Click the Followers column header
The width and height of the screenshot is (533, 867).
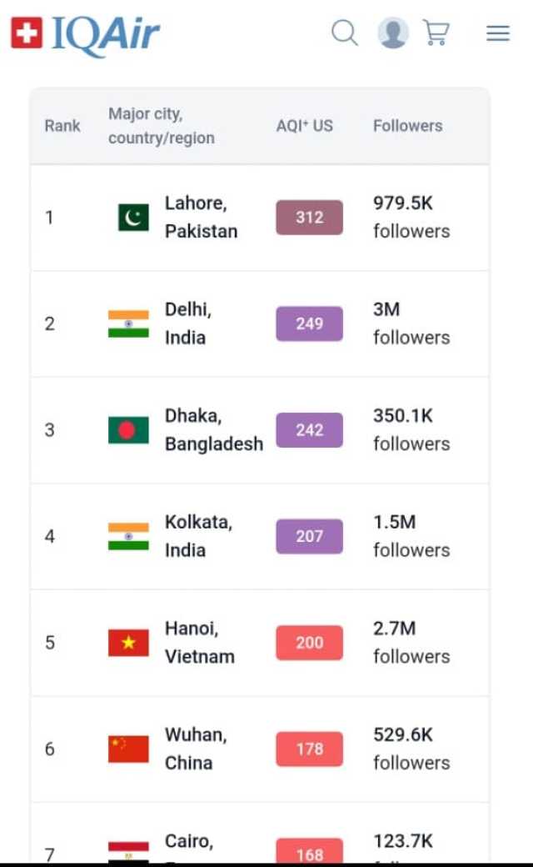point(407,126)
